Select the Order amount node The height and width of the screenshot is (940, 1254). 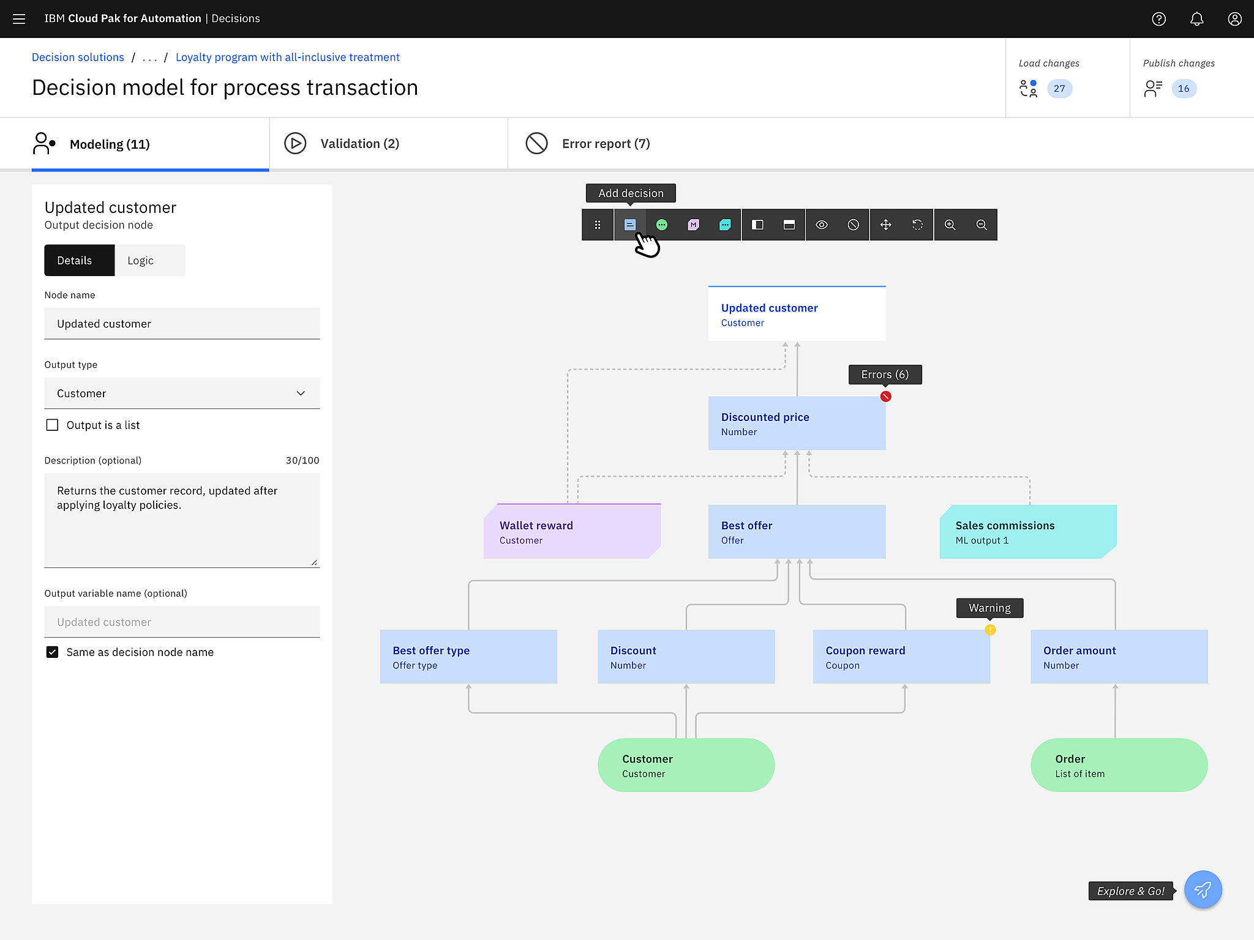tap(1119, 657)
